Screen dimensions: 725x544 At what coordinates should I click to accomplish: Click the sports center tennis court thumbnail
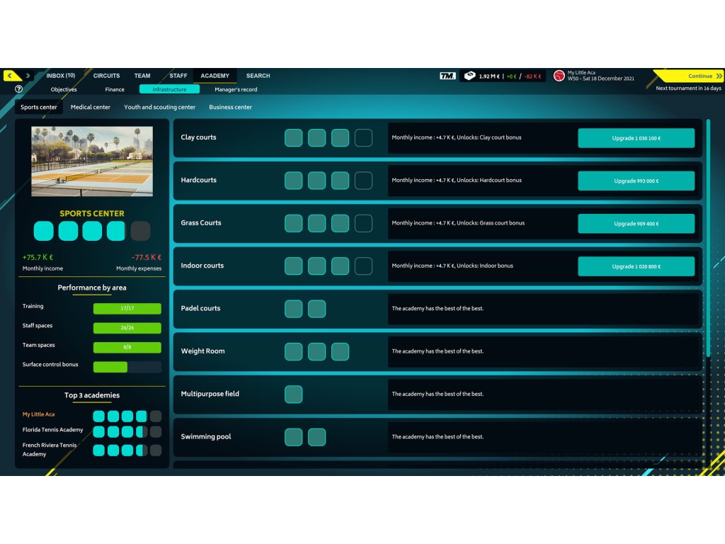tap(92, 161)
